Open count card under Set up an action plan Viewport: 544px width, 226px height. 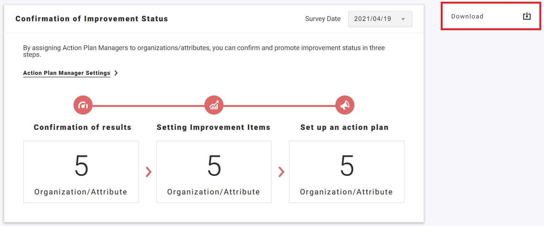[346, 172]
